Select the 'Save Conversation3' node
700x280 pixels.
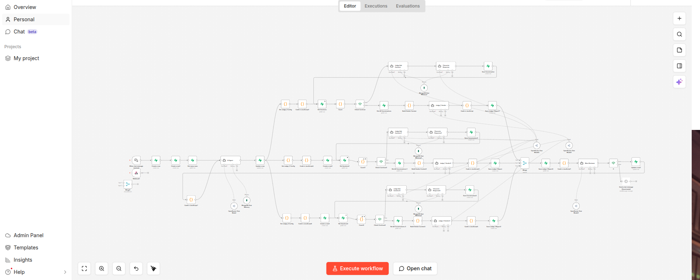(470, 190)
